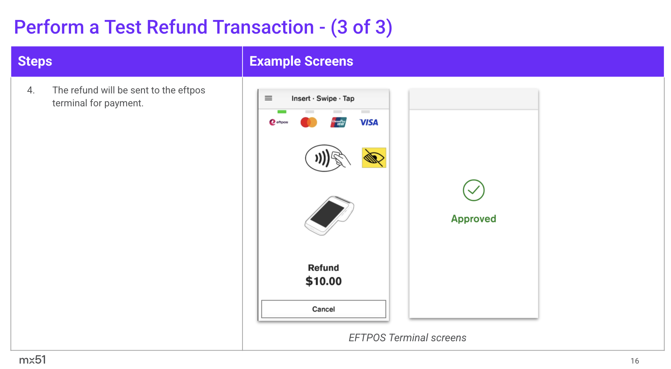
Task: Click the green indicator above eftpos
Action: 282,112
